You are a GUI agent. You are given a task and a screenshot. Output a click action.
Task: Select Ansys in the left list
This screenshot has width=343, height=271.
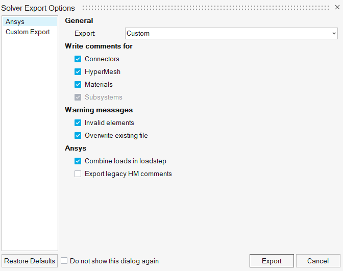15,22
